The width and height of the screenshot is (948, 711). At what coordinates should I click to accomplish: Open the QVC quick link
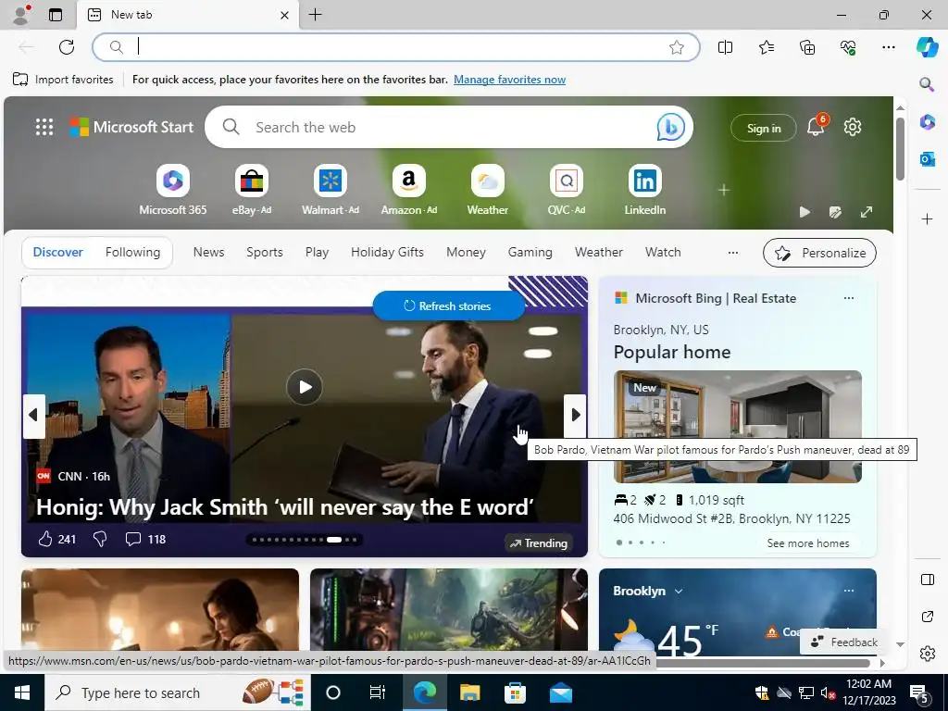566,190
